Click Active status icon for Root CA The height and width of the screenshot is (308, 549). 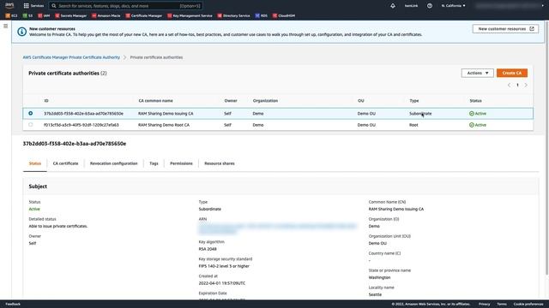tap(472, 125)
